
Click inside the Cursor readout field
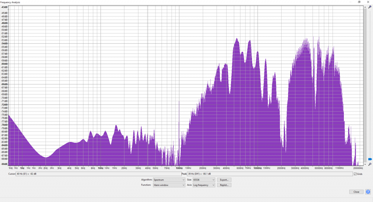pos(98,174)
